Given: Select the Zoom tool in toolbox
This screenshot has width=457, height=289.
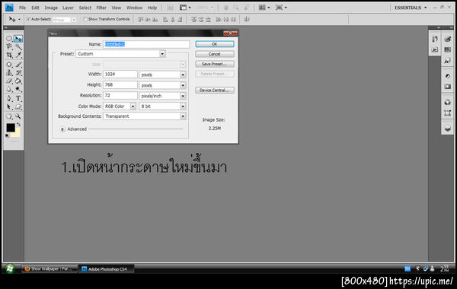Looking at the screenshot, I should pos(18,116).
